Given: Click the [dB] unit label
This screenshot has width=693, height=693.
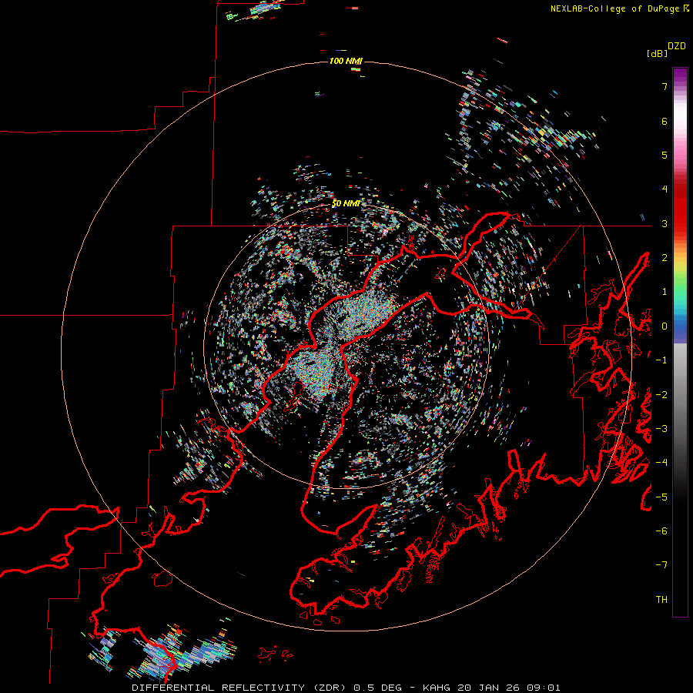Looking at the screenshot, I should 657,53.
